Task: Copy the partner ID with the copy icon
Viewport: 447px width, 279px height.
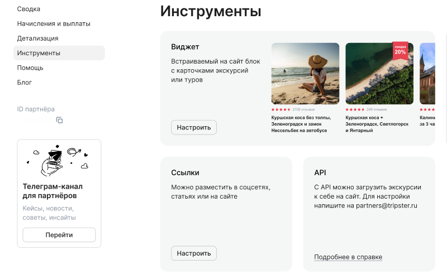Action: [x=59, y=120]
